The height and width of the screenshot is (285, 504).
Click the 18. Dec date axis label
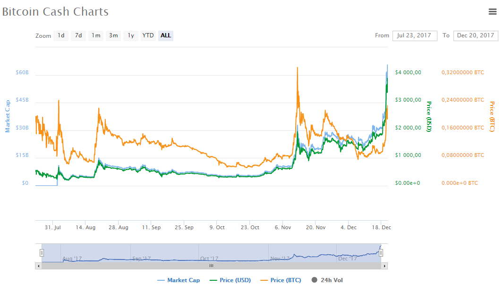382,227
